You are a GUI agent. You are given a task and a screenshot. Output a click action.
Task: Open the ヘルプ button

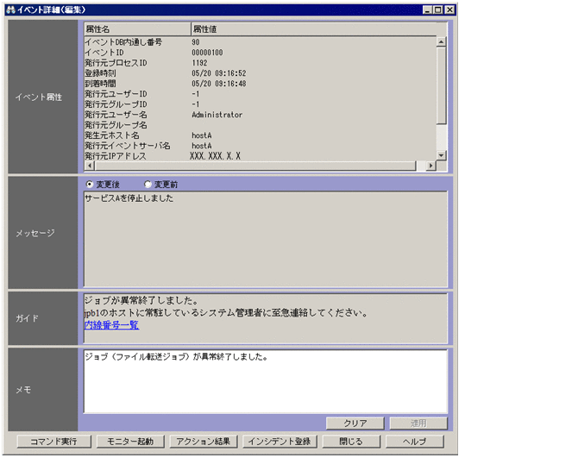coord(415,442)
